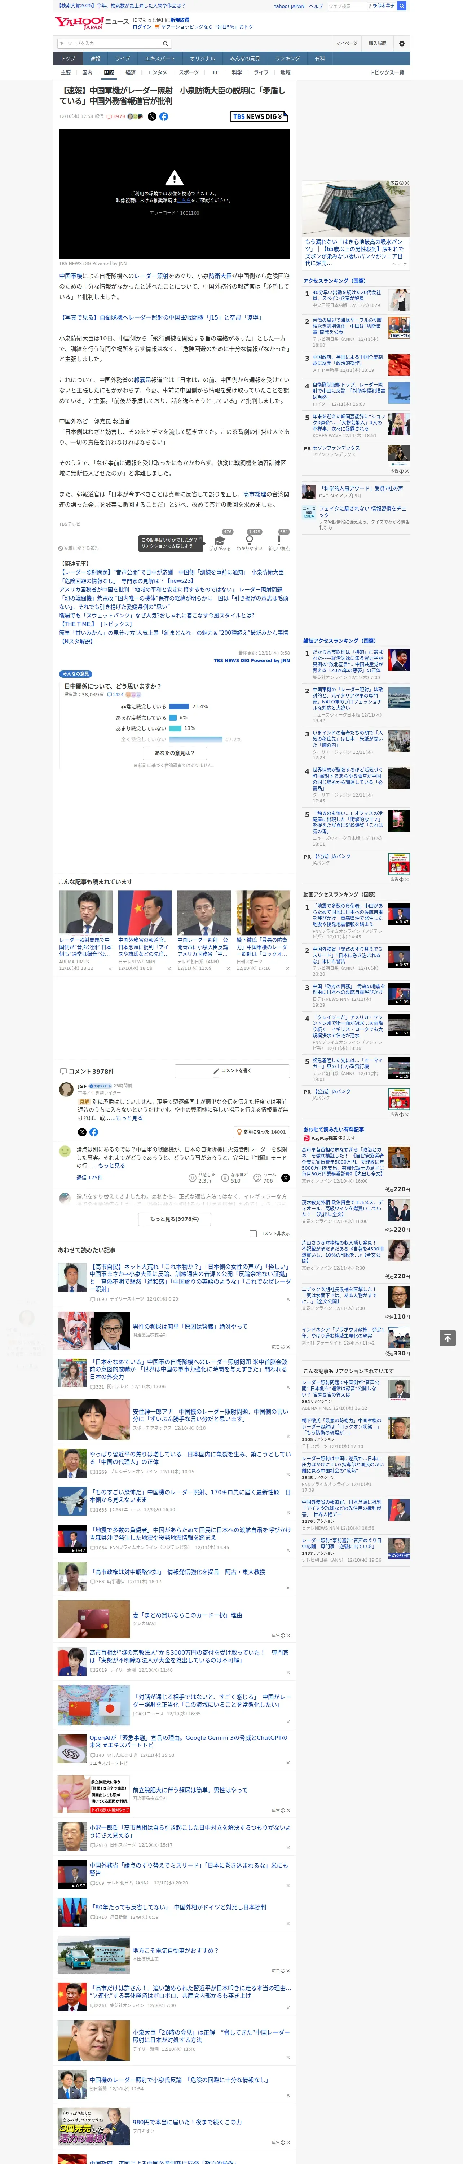The image size is (463, 2164).
Task: Open トピックス一覧 link
Action: [387, 72]
